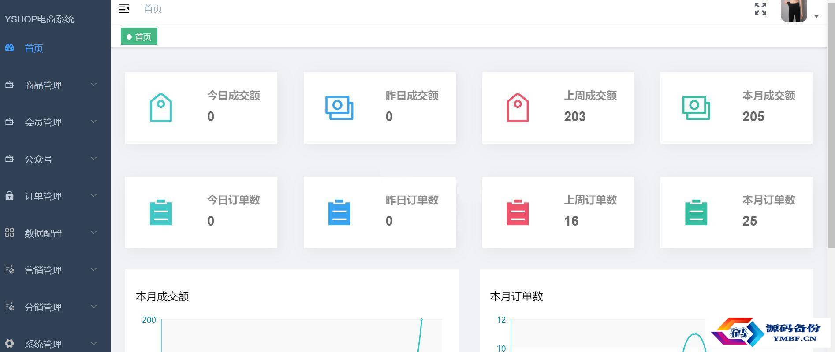
Task: Click 公众号 sidebar icon
Action: click(x=9, y=159)
